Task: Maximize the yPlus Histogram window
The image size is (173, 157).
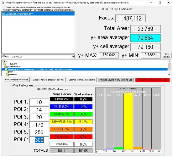Action: pos(160,3)
